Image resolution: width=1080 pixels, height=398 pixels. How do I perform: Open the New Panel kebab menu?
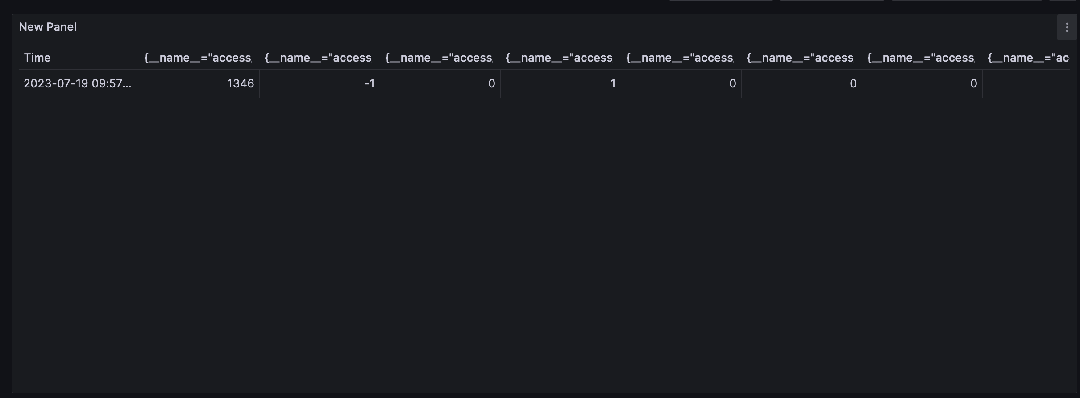(1067, 27)
